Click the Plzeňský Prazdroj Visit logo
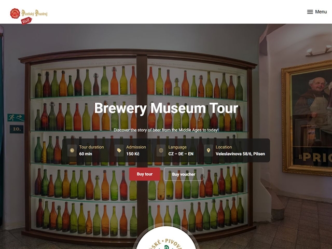Screen dimensions: 332x249 [29, 16]
